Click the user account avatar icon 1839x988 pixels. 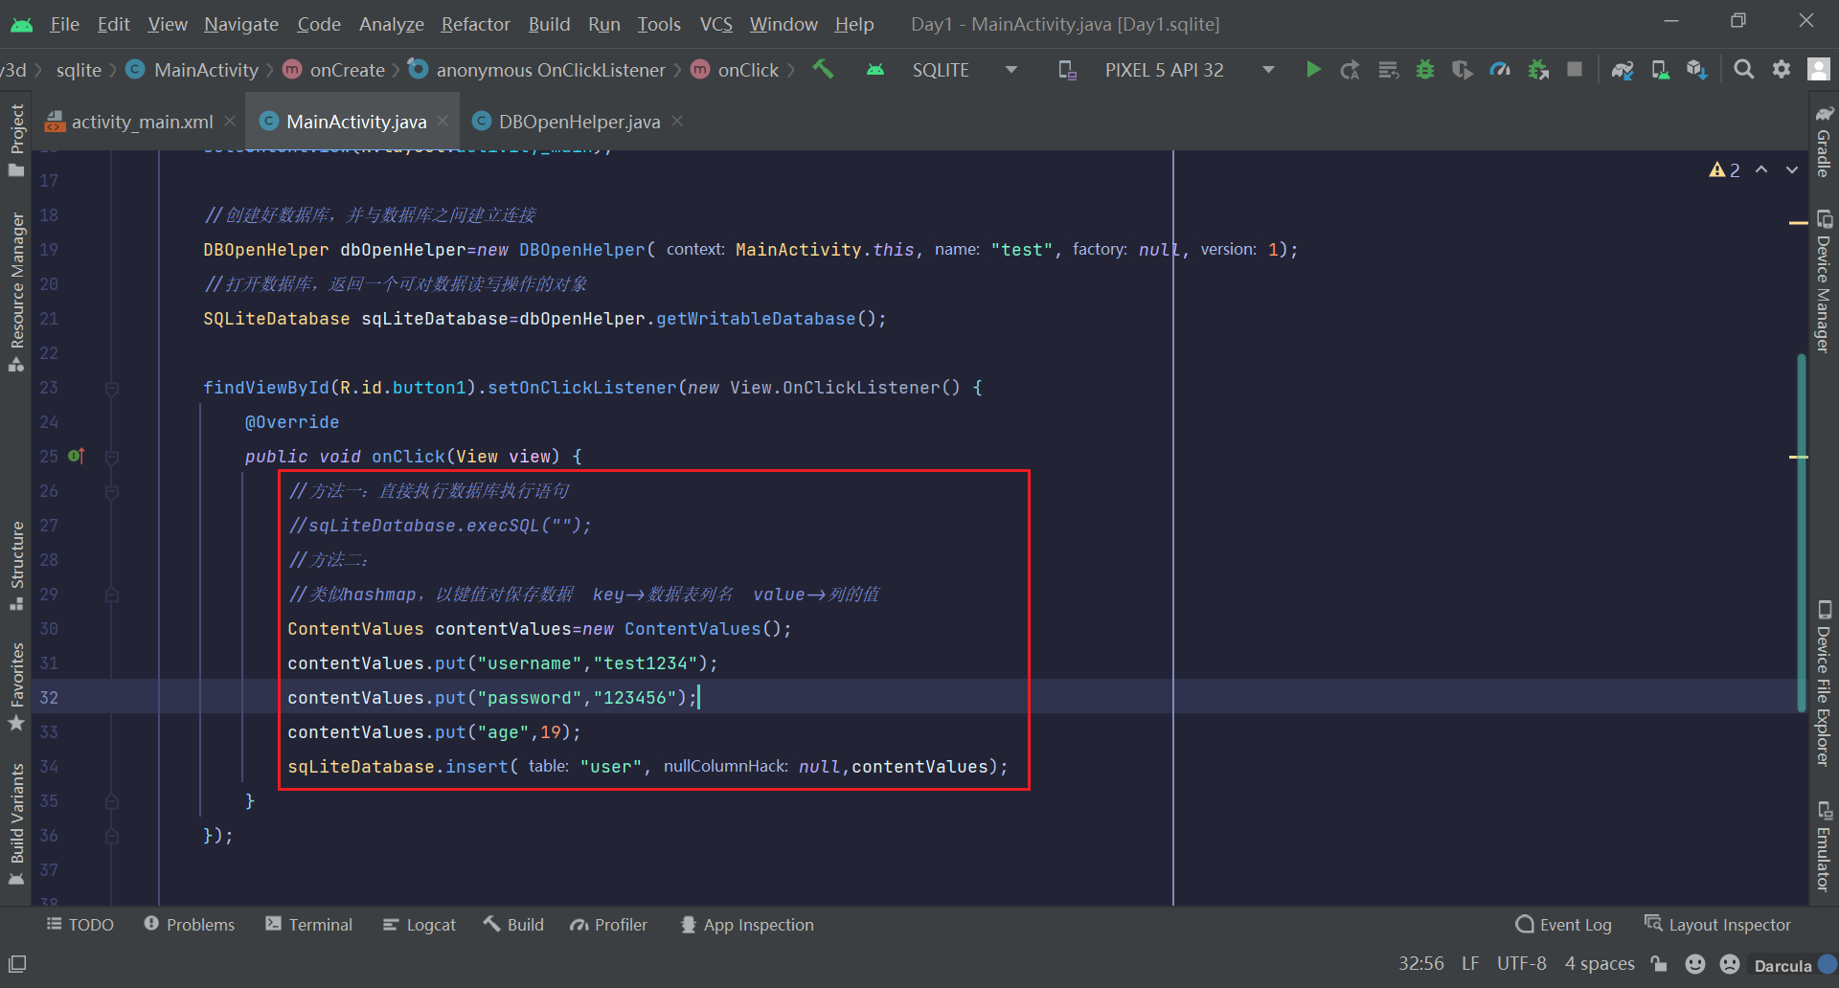tap(1819, 69)
